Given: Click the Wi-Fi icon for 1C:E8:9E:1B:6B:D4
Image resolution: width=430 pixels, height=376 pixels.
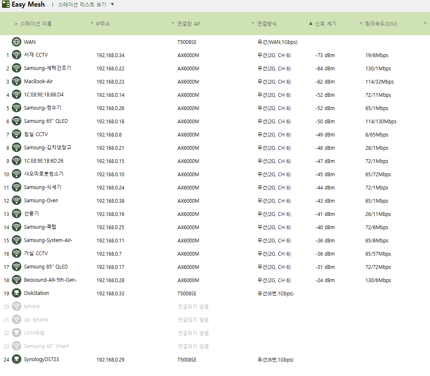Looking at the screenshot, I should tap(17, 95).
